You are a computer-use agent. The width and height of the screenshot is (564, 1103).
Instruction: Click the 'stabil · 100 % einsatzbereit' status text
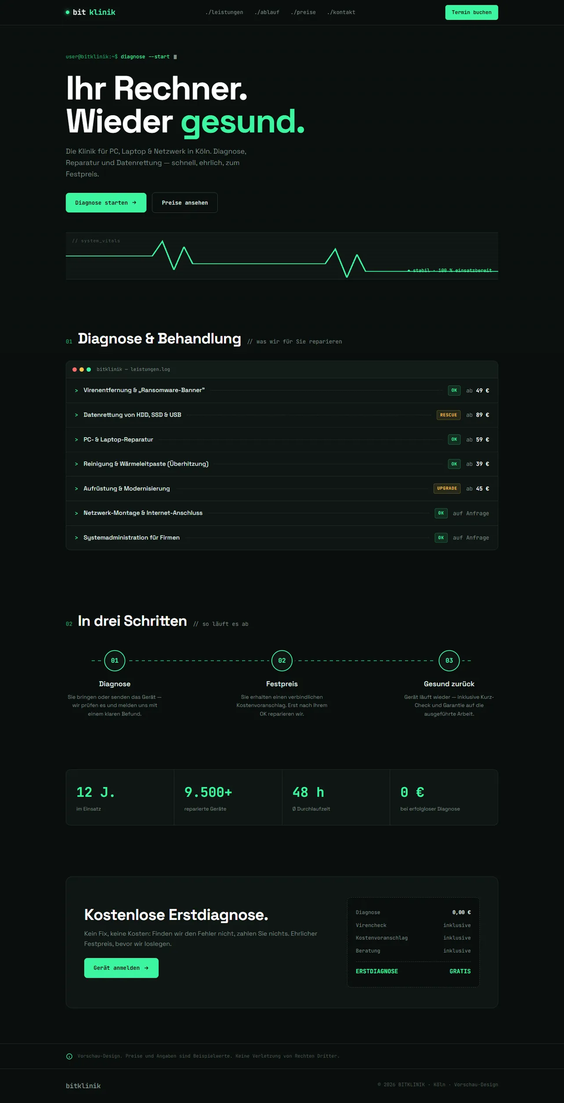pos(449,270)
